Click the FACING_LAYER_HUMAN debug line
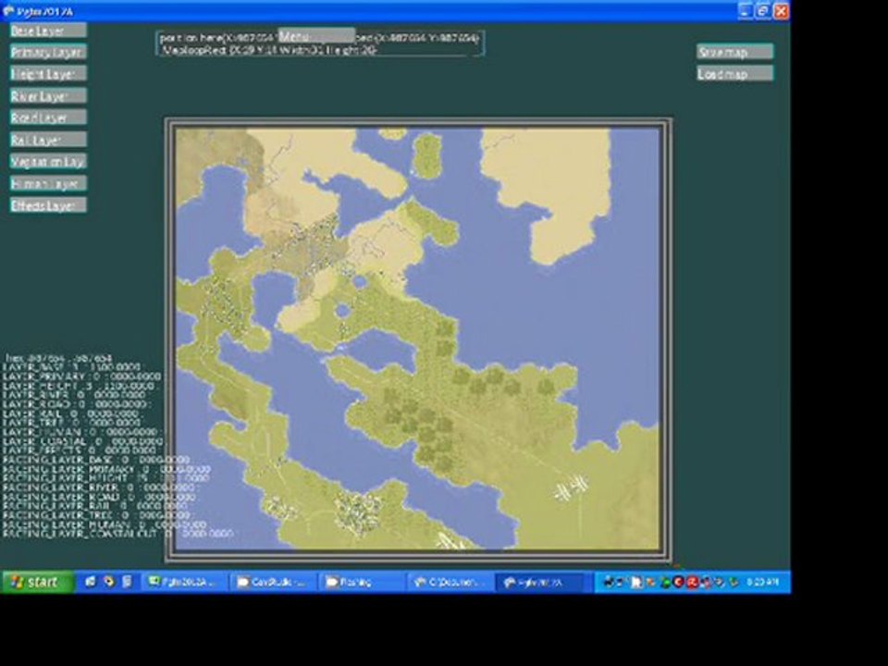Viewport: 888px width, 666px height. pos(105,524)
